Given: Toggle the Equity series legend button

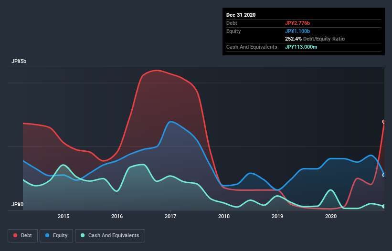Looking at the screenshot, I should 56,236.
